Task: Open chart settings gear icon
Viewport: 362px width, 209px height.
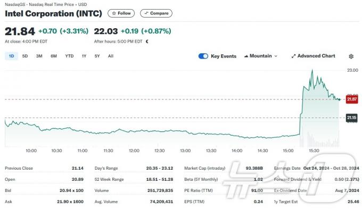Action: click(351, 56)
